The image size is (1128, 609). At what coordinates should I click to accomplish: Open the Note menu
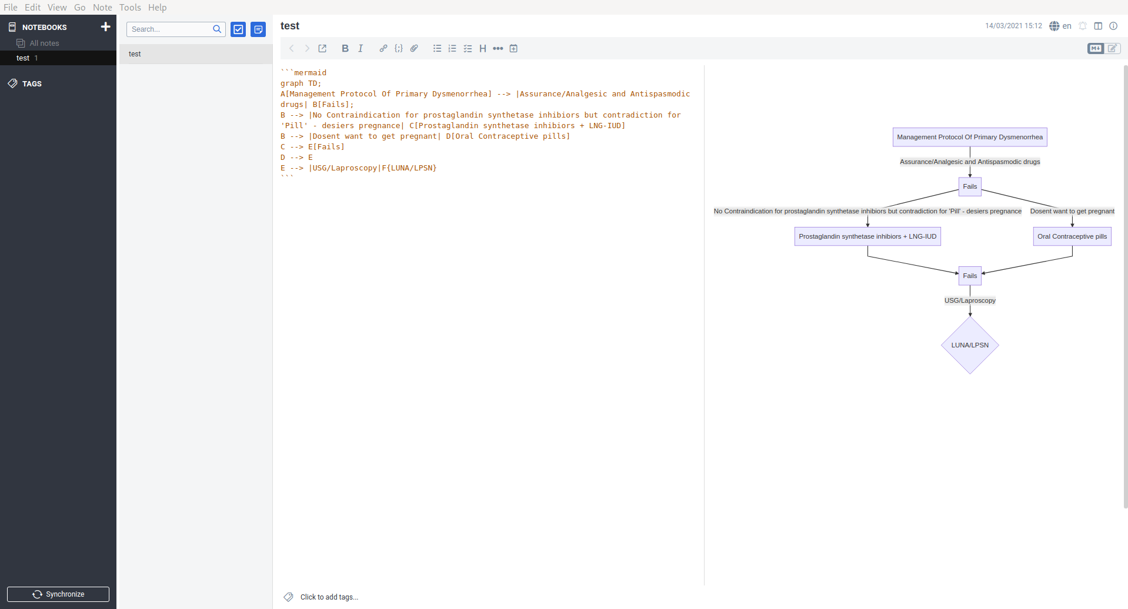coord(102,7)
